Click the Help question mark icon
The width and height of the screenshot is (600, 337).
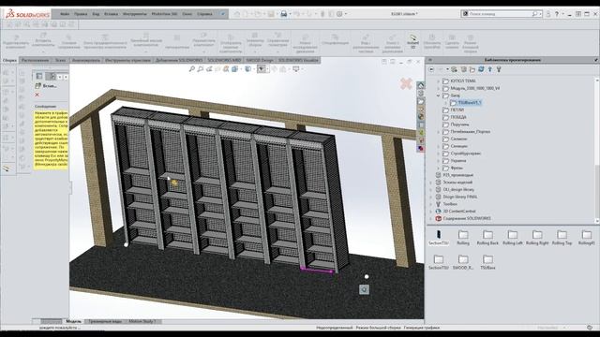pyautogui.click(x=557, y=14)
